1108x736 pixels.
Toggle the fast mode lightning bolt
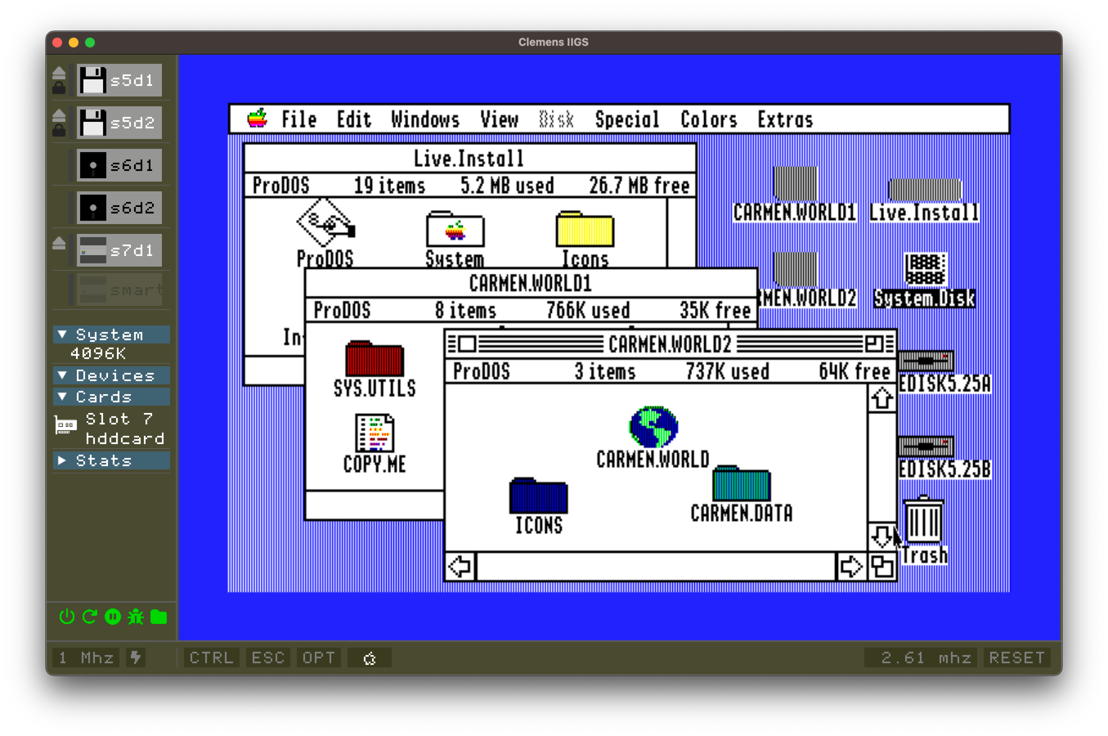tap(136, 657)
